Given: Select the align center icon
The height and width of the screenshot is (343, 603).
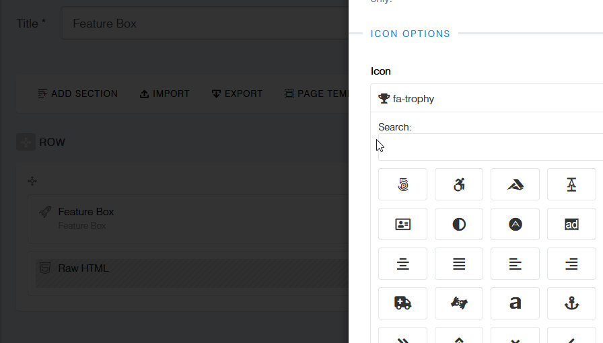Looking at the screenshot, I should [402, 264].
